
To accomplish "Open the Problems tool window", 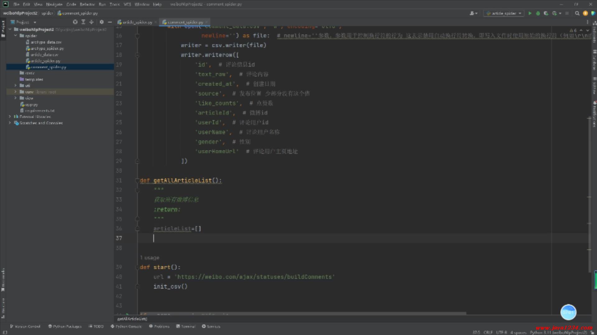I will click(159, 326).
